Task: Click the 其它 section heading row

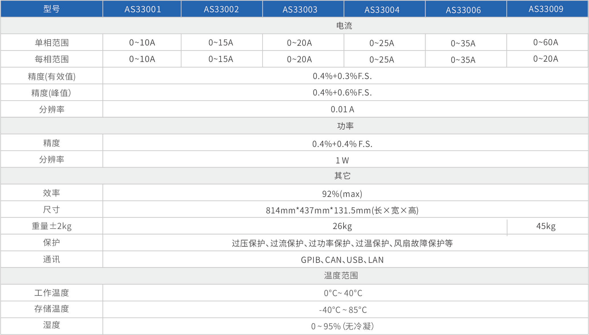Action: tap(342, 176)
